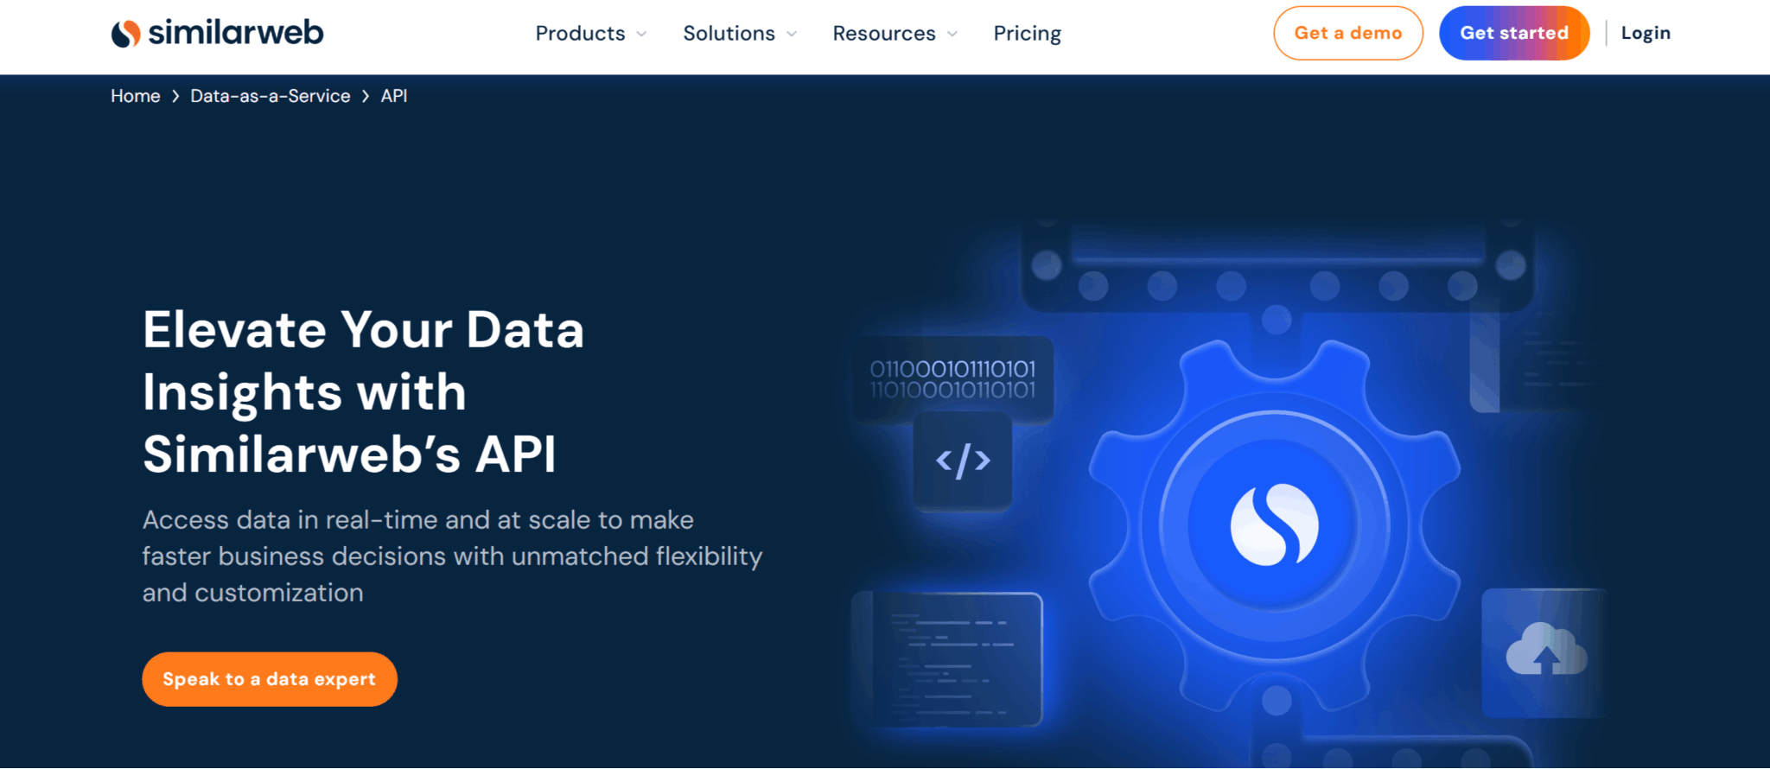The image size is (1770, 769).
Task: Click the binary code tile
Action: (952, 379)
